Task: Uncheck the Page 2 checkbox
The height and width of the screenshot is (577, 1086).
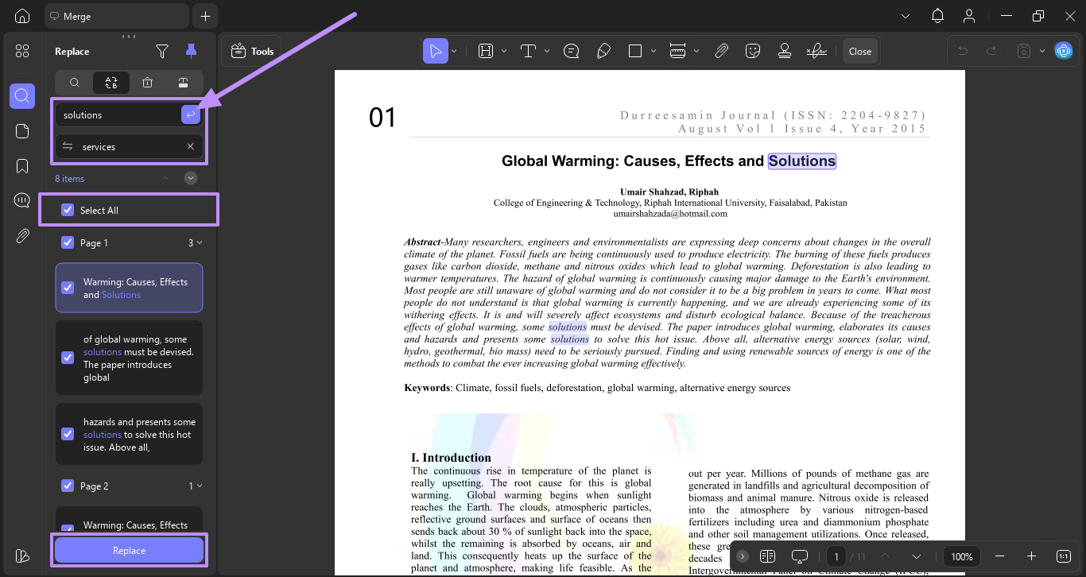Action: click(68, 486)
